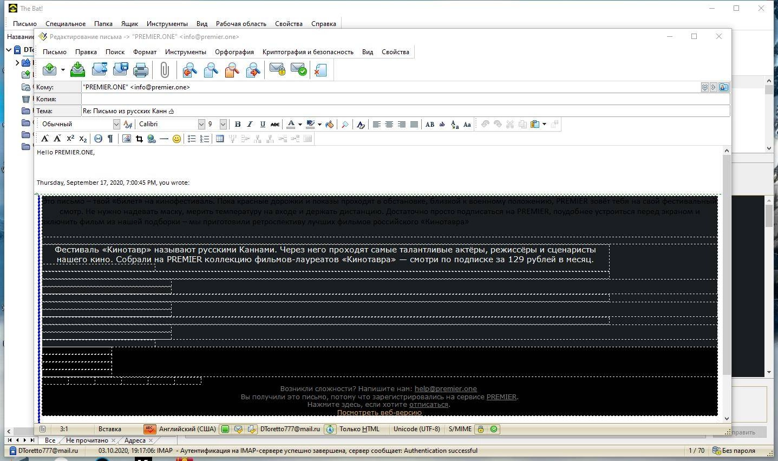Click the отписаться unsubscribe link

tap(429, 405)
